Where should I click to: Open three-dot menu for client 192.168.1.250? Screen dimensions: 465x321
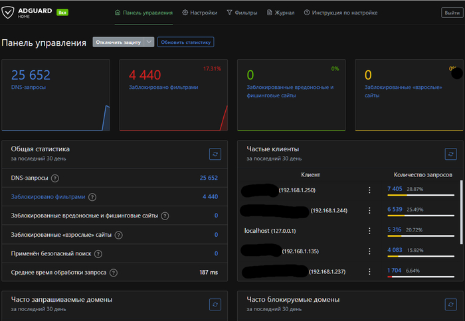(369, 190)
